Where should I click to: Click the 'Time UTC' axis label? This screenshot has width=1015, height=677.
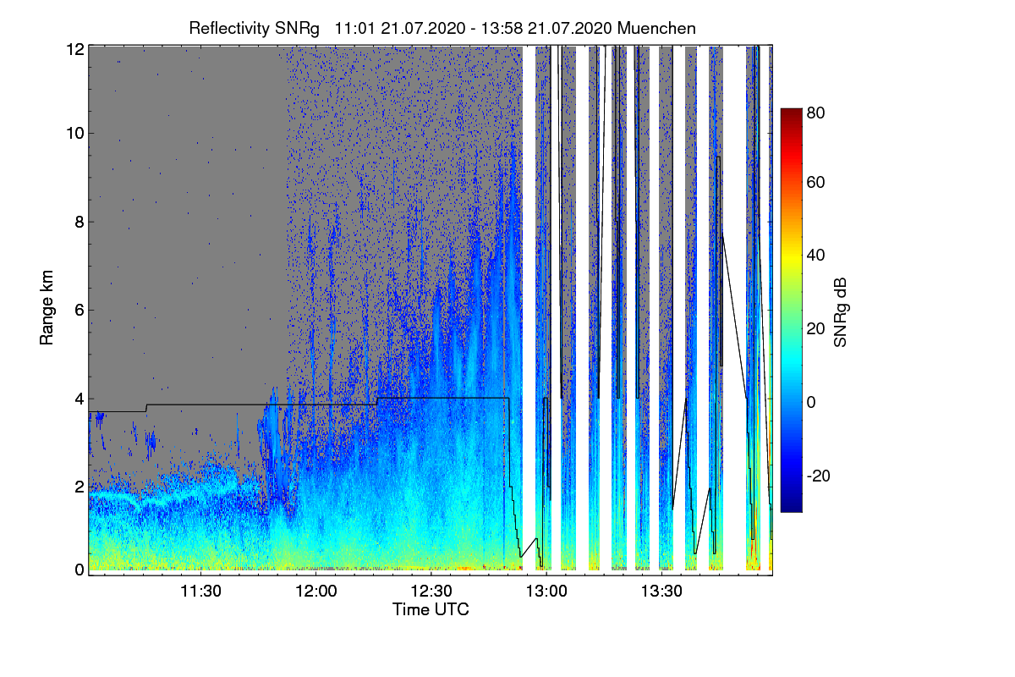coord(431,609)
